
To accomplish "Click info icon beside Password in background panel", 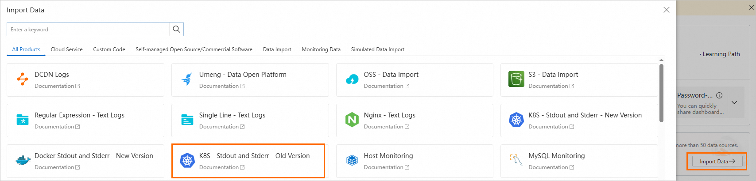I will click(x=719, y=95).
